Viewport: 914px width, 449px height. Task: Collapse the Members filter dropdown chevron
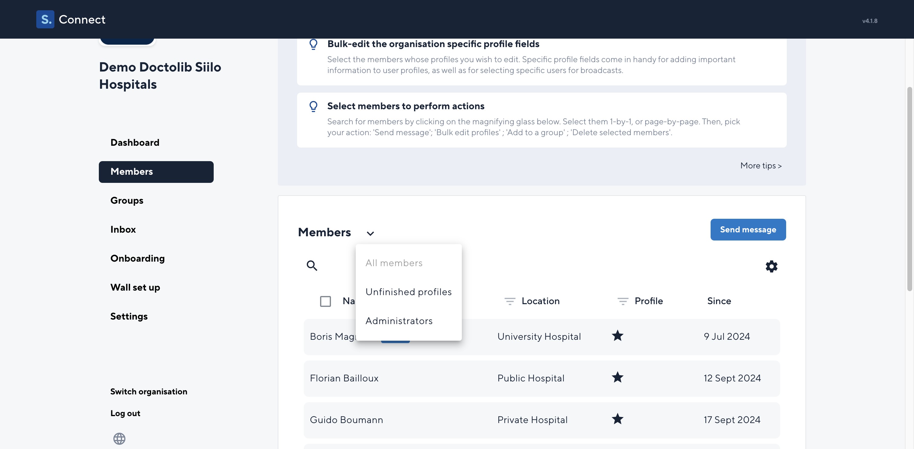(x=370, y=233)
